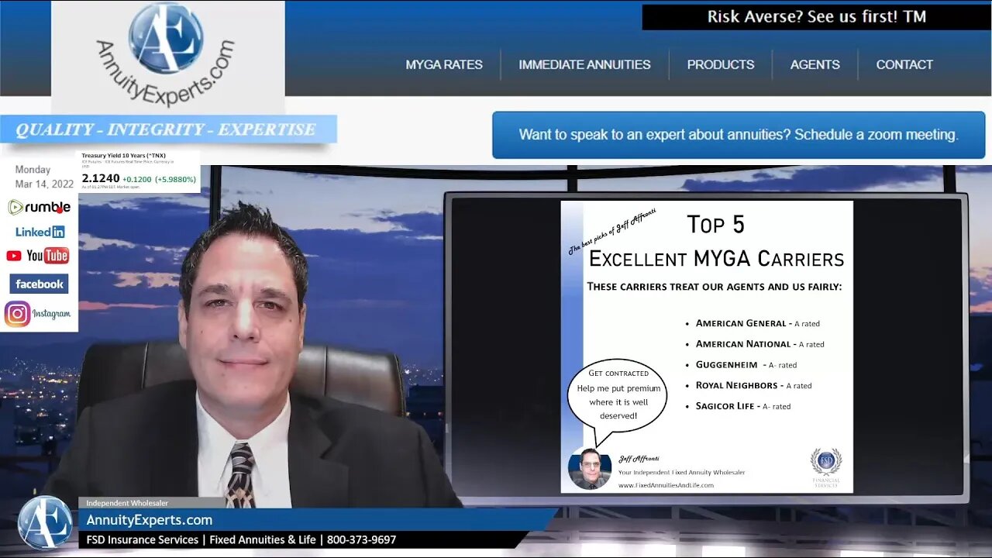Click Jeff Affronti's small portrait photo
Viewport: 992px width, 558px height.
tap(590, 469)
